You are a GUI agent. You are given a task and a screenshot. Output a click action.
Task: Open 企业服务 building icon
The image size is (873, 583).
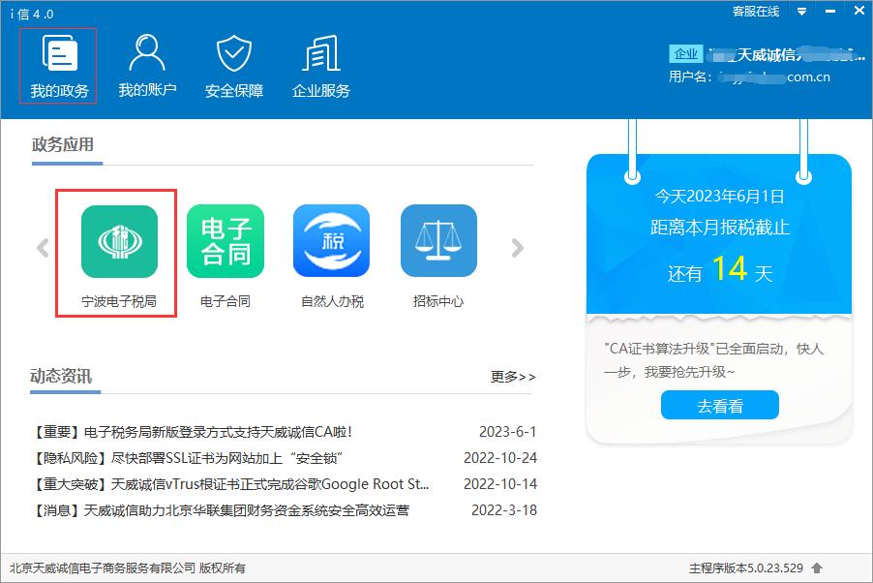[x=321, y=67]
